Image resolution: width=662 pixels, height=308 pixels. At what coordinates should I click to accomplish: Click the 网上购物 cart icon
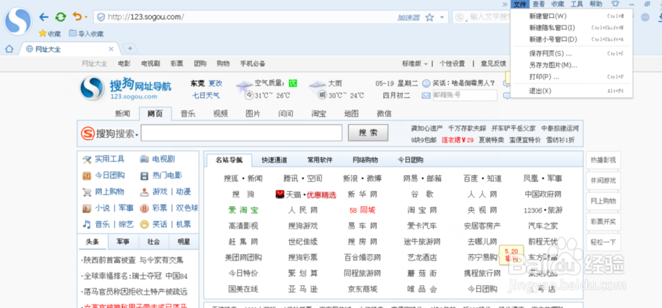pyautogui.click(x=87, y=192)
